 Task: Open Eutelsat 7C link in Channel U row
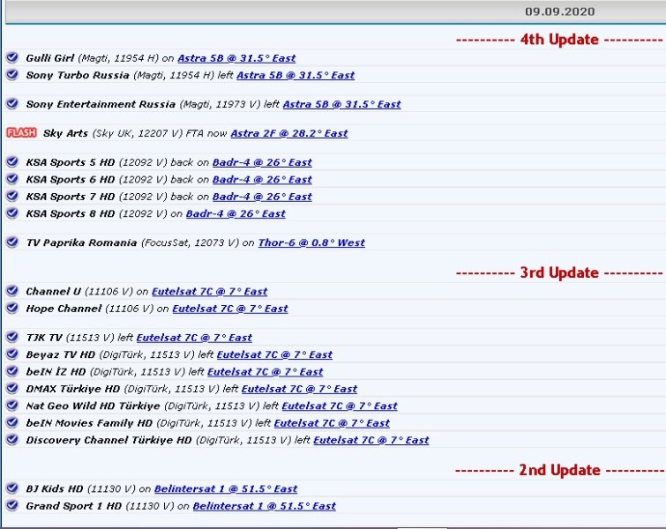pos(209,291)
